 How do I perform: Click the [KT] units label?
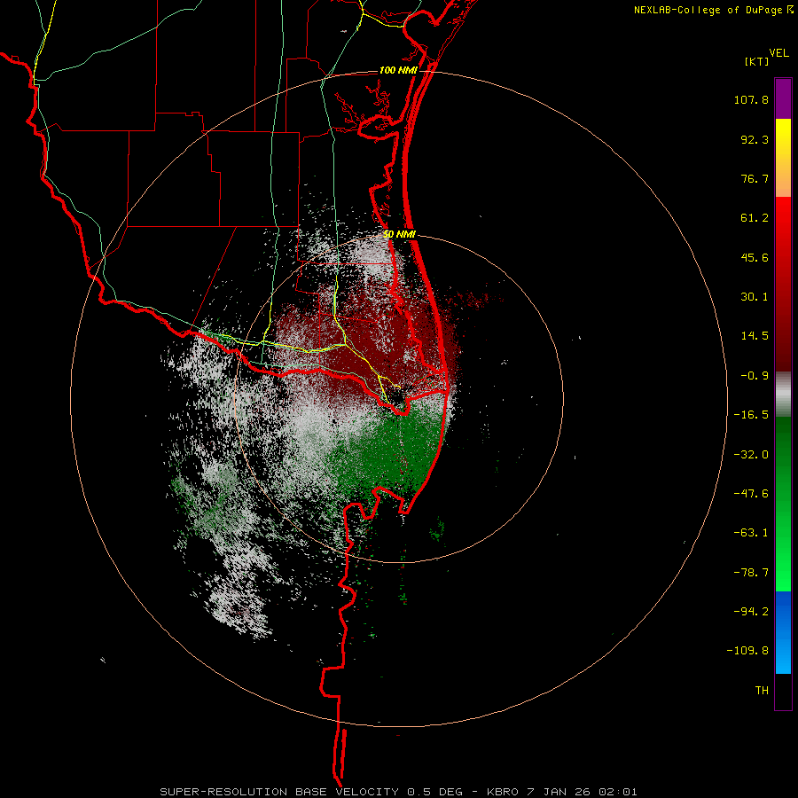pyautogui.click(x=756, y=61)
